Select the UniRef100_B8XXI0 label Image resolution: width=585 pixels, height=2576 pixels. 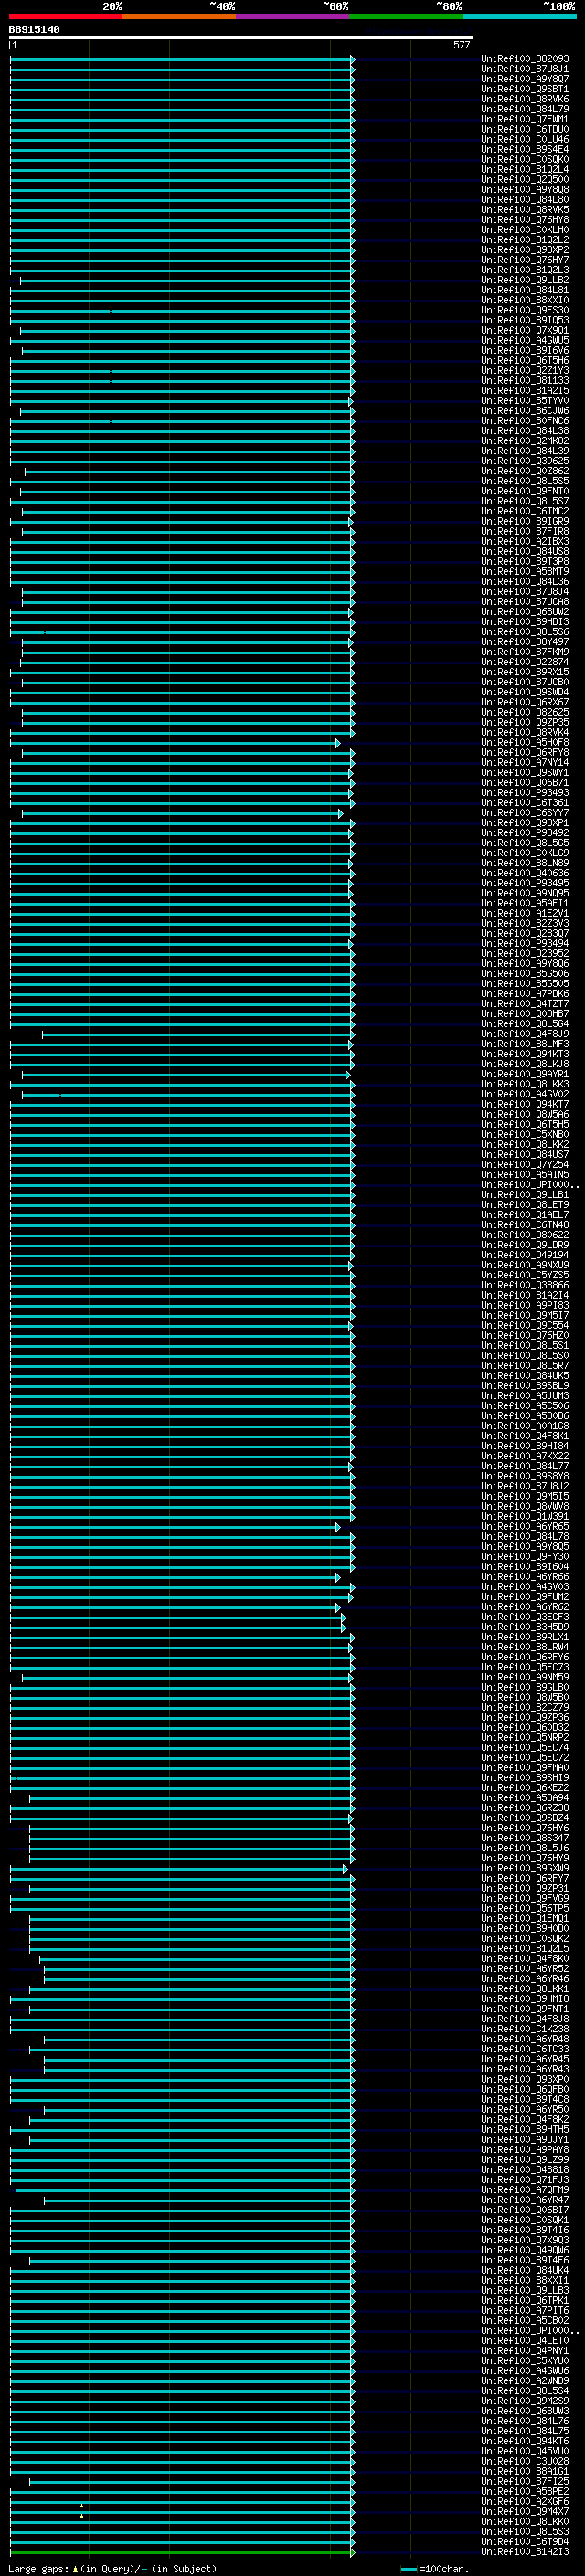coord(524,300)
